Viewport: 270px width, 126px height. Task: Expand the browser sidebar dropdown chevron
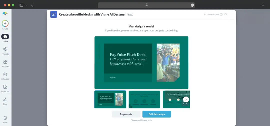click(26, 5)
